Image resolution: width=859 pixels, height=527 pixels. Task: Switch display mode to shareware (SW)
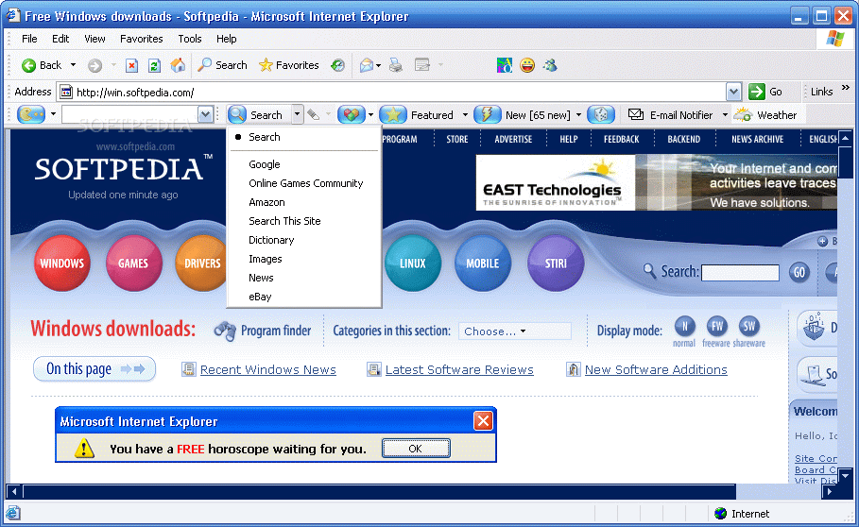(x=748, y=327)
